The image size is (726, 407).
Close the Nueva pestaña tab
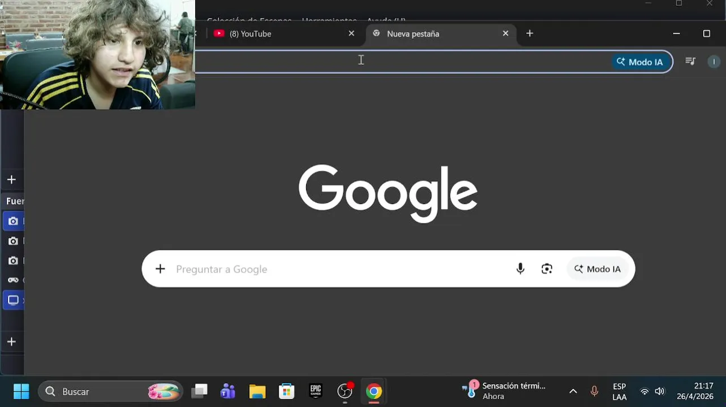505,34
